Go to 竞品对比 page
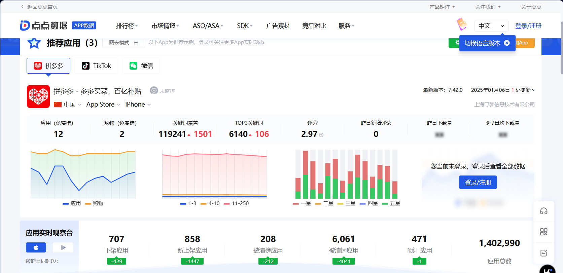 314,26
